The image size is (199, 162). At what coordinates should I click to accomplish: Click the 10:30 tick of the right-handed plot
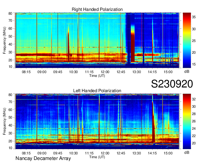pos(73,72)
